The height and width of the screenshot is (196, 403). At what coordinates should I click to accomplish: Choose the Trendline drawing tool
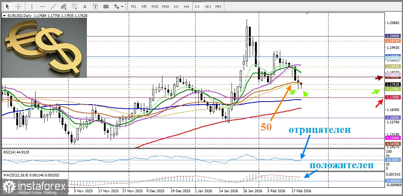coord(53,6)
